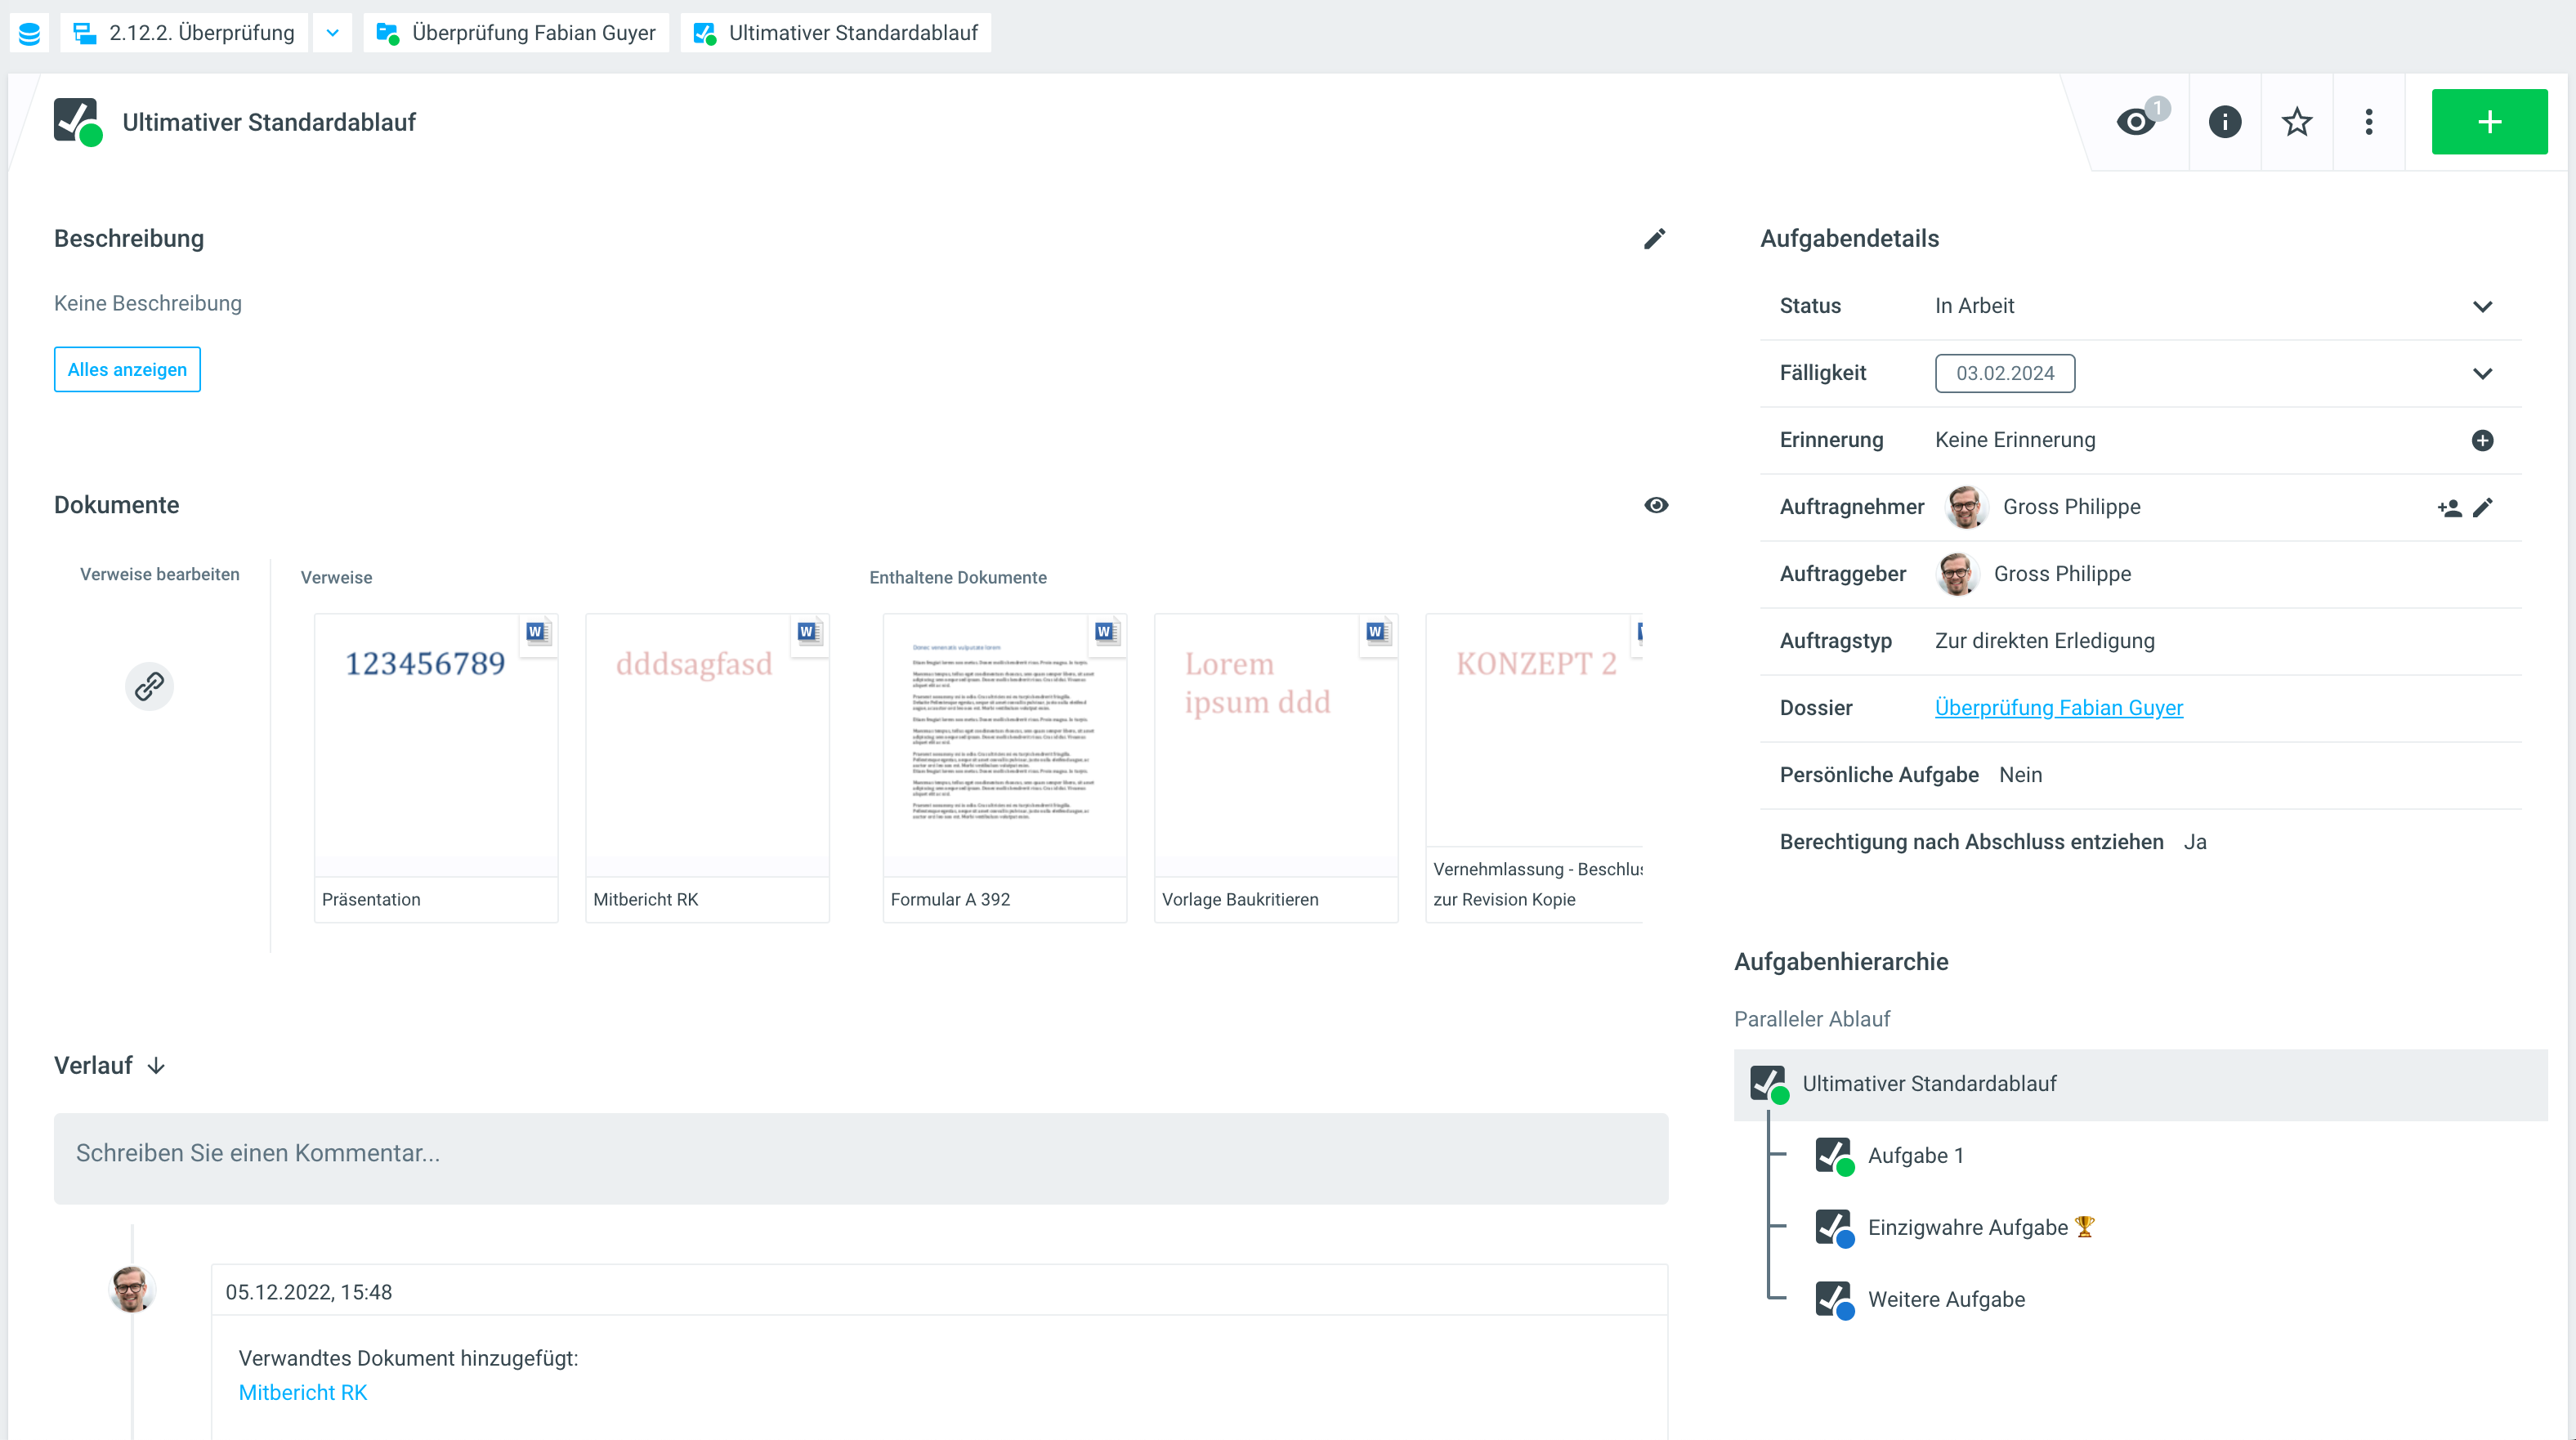Add a reminder with the Erinnerung plus icon
2576x1440 pixels.
2482,440
